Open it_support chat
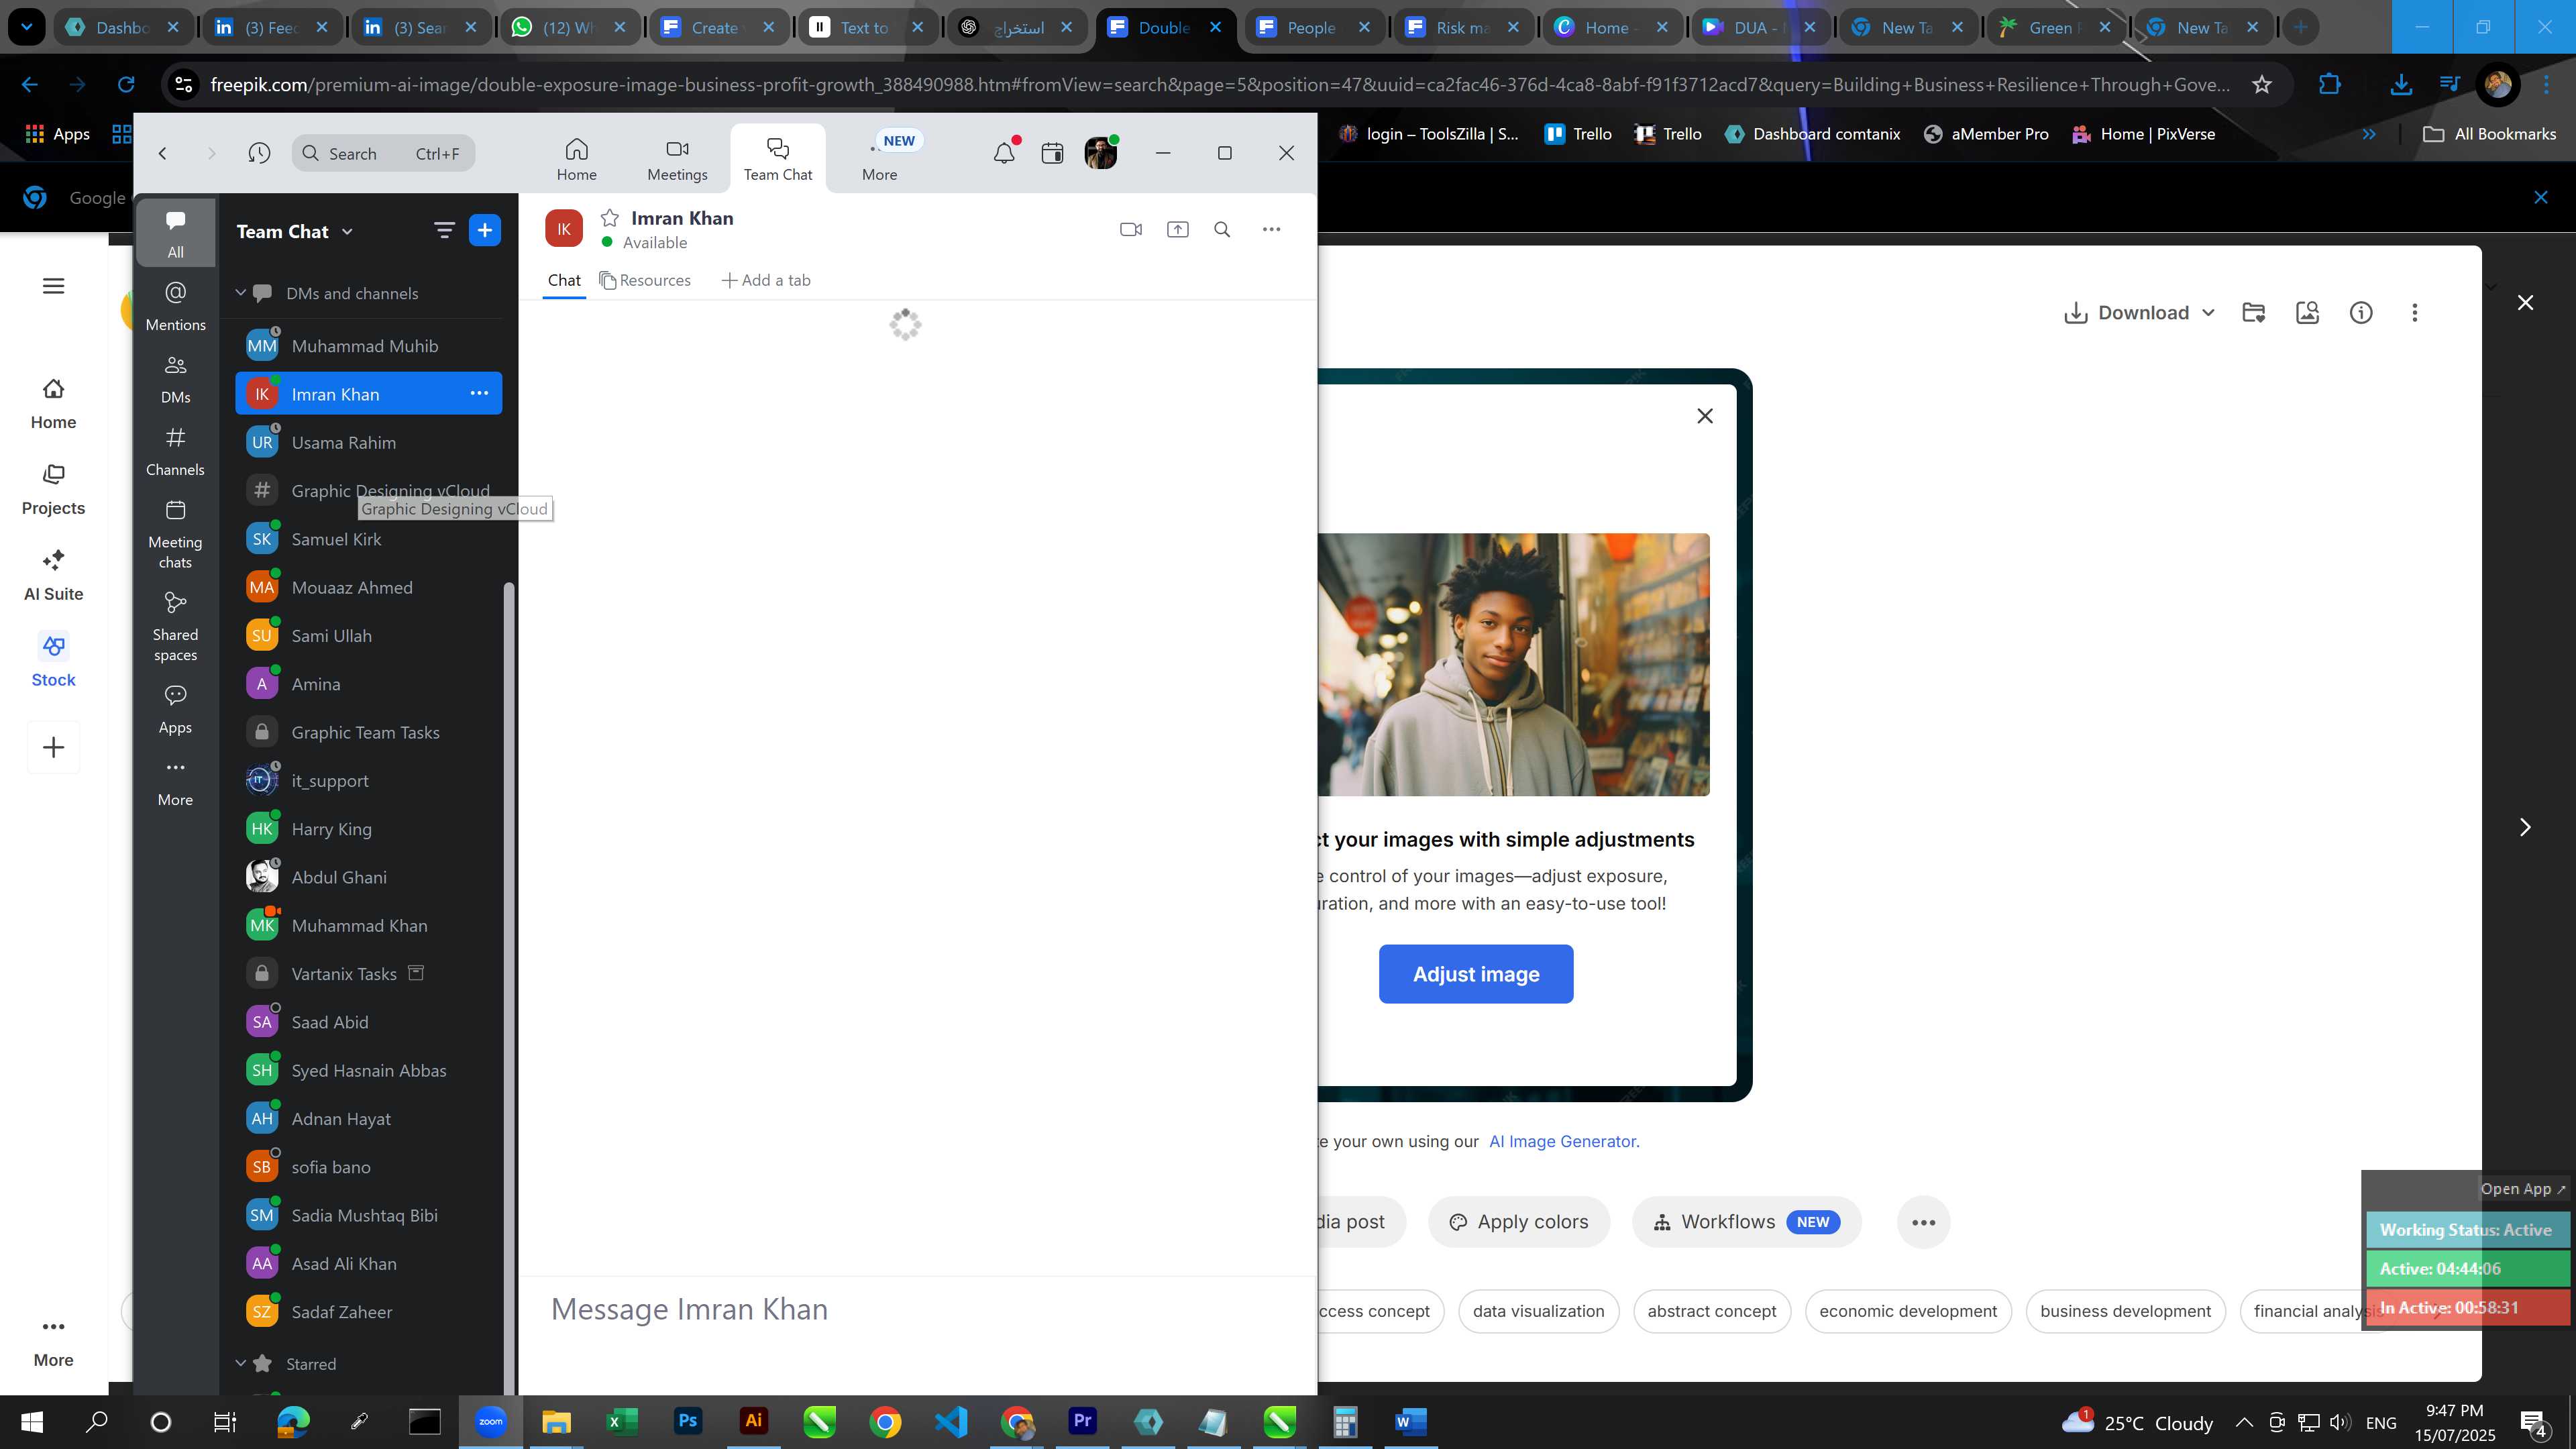This screenshot has width=2576, height=1449. coord(369,781)
